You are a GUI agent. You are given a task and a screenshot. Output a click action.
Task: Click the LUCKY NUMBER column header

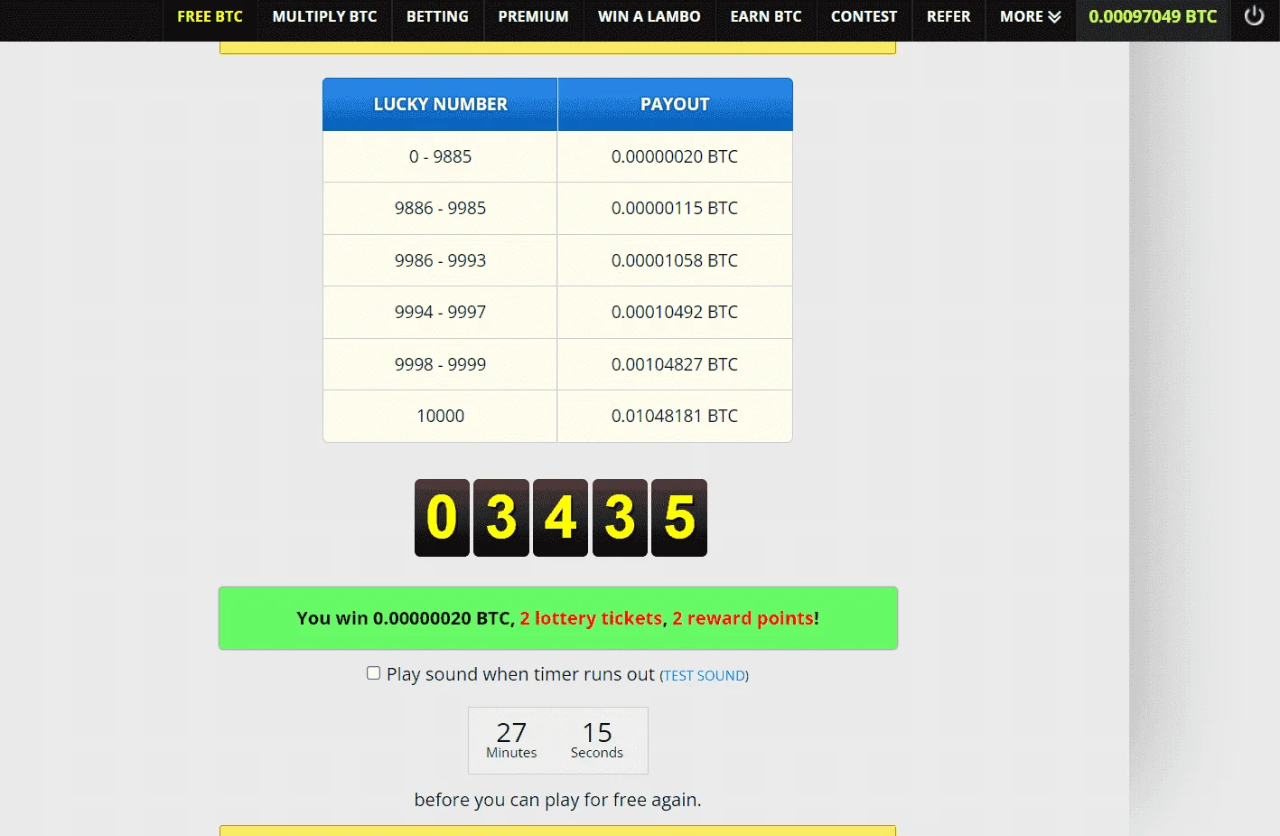click(x=440, y=105)
